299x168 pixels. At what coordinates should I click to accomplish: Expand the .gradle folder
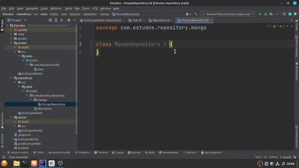point(11,30)
